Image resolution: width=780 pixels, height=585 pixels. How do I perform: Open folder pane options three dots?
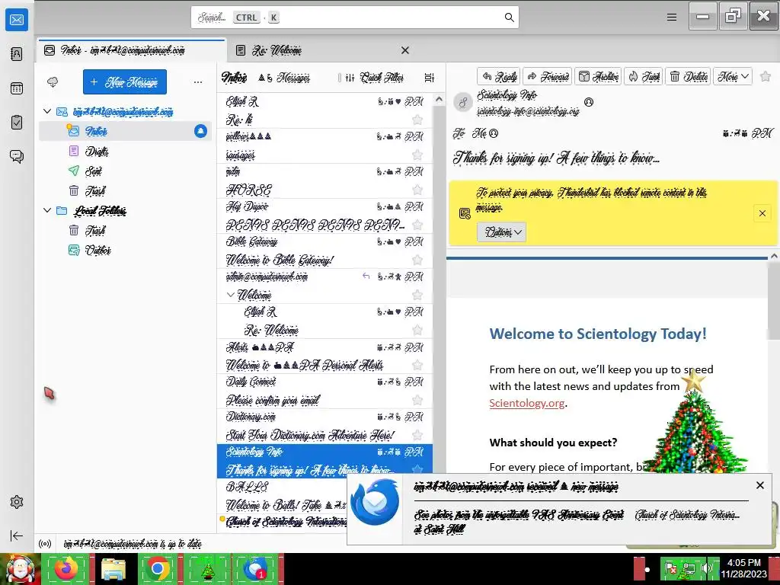(x=198, y=82)
